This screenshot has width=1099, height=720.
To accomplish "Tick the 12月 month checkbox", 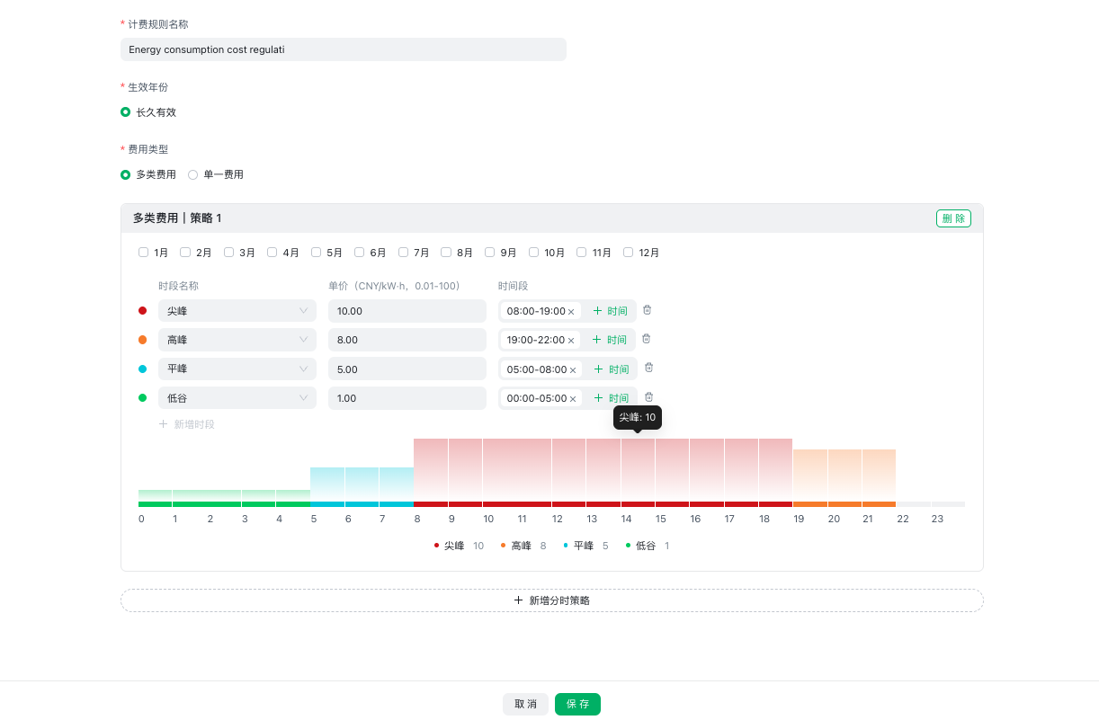I will coord(629,253).
